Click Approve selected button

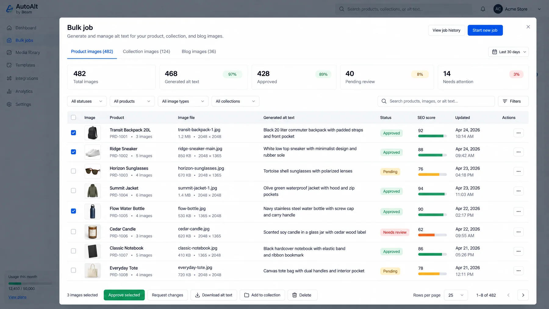tap(124, 295)
